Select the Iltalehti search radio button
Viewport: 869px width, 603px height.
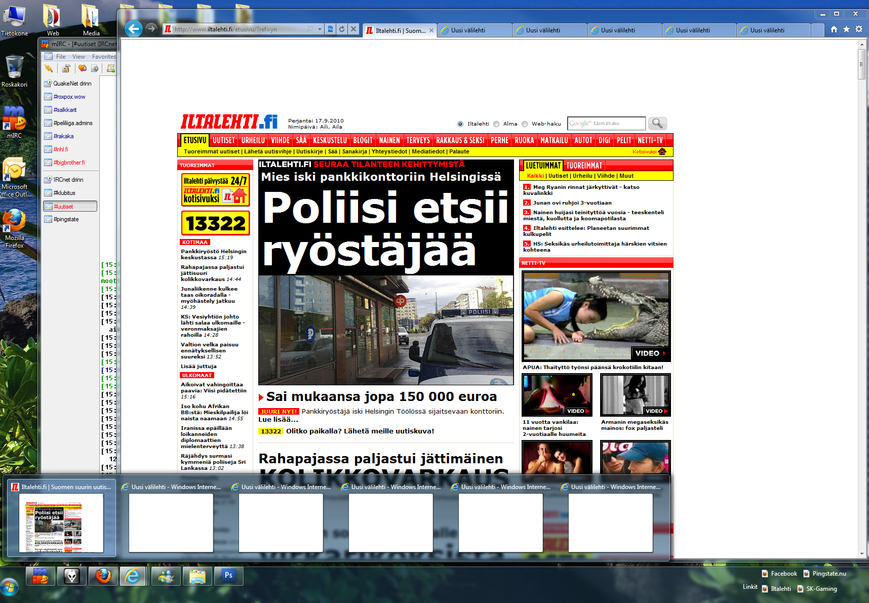pos(460,124)
